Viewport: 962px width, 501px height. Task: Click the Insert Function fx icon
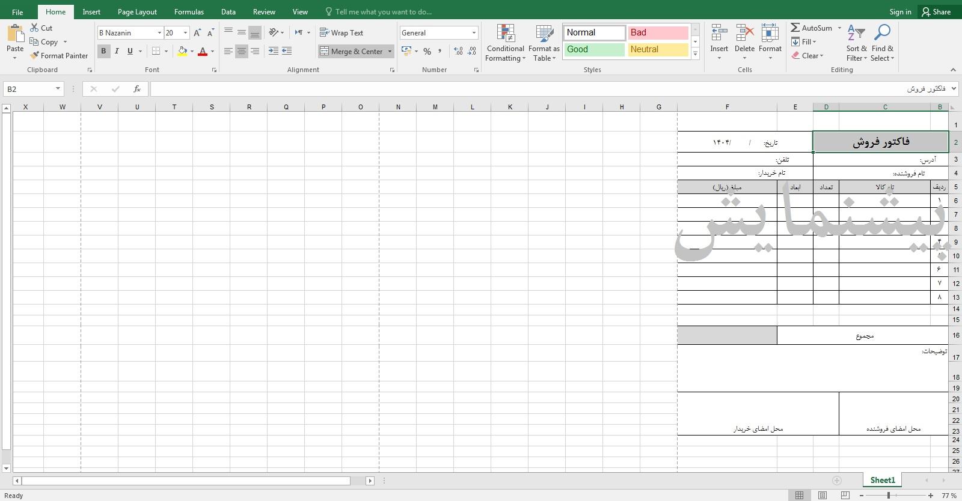[137, 89]
